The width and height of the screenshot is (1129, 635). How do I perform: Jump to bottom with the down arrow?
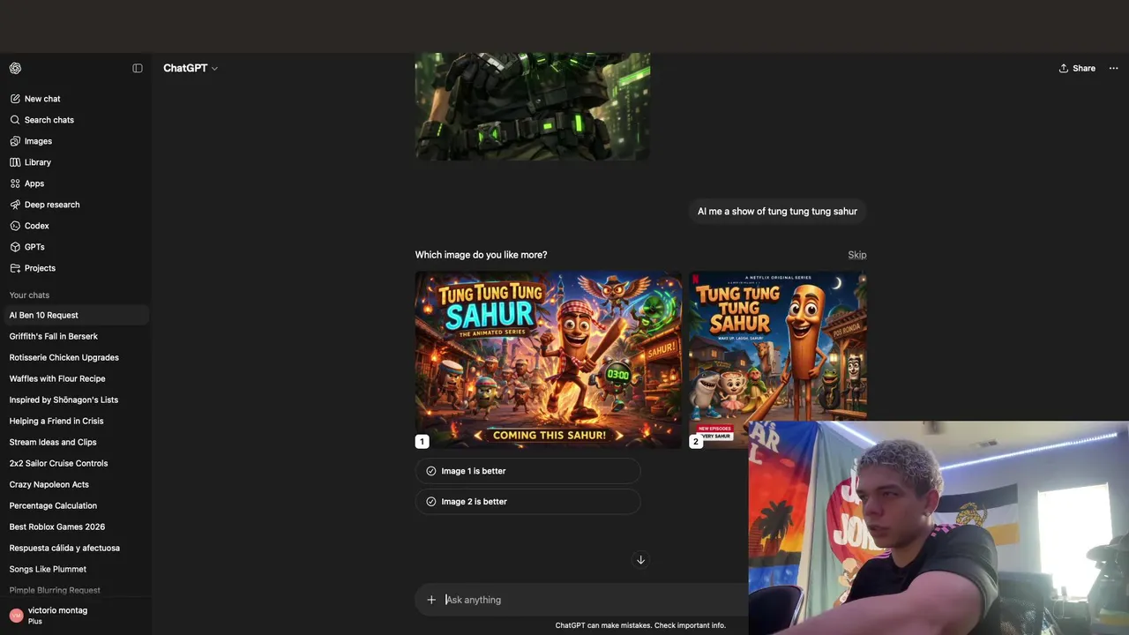[x=640, y=560]
